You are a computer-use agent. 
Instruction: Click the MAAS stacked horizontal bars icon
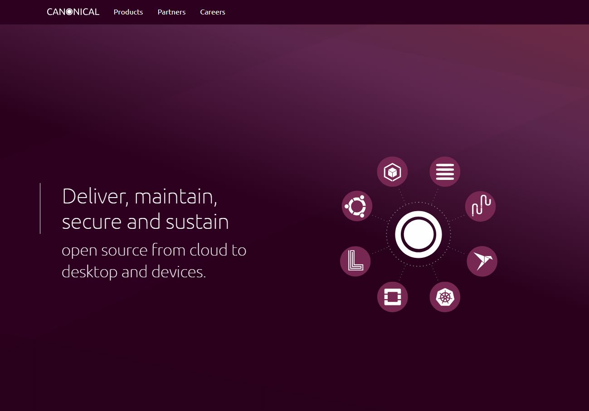point(445,172)
